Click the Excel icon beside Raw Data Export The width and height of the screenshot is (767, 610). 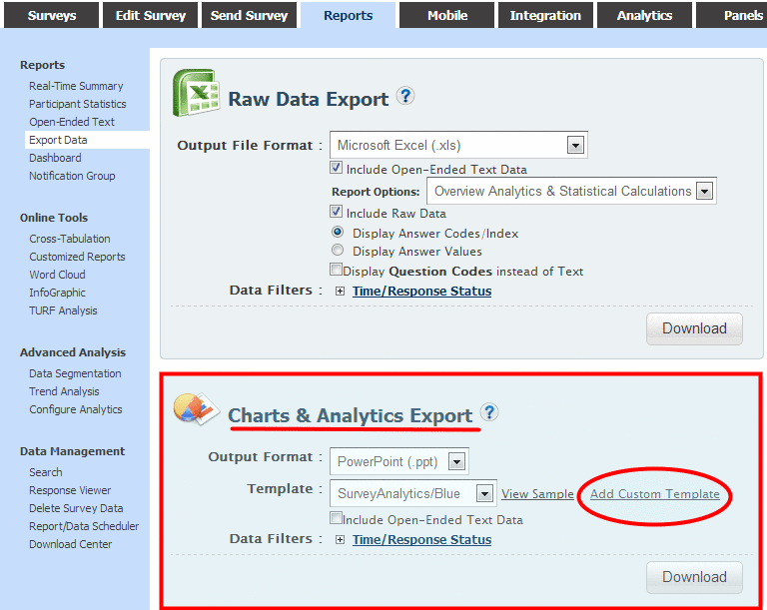pyautogui.click(x=196, y=95)
